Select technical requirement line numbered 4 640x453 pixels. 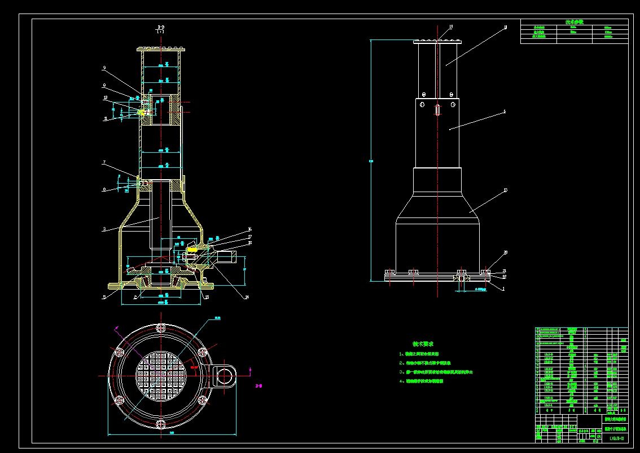(421, 381)
